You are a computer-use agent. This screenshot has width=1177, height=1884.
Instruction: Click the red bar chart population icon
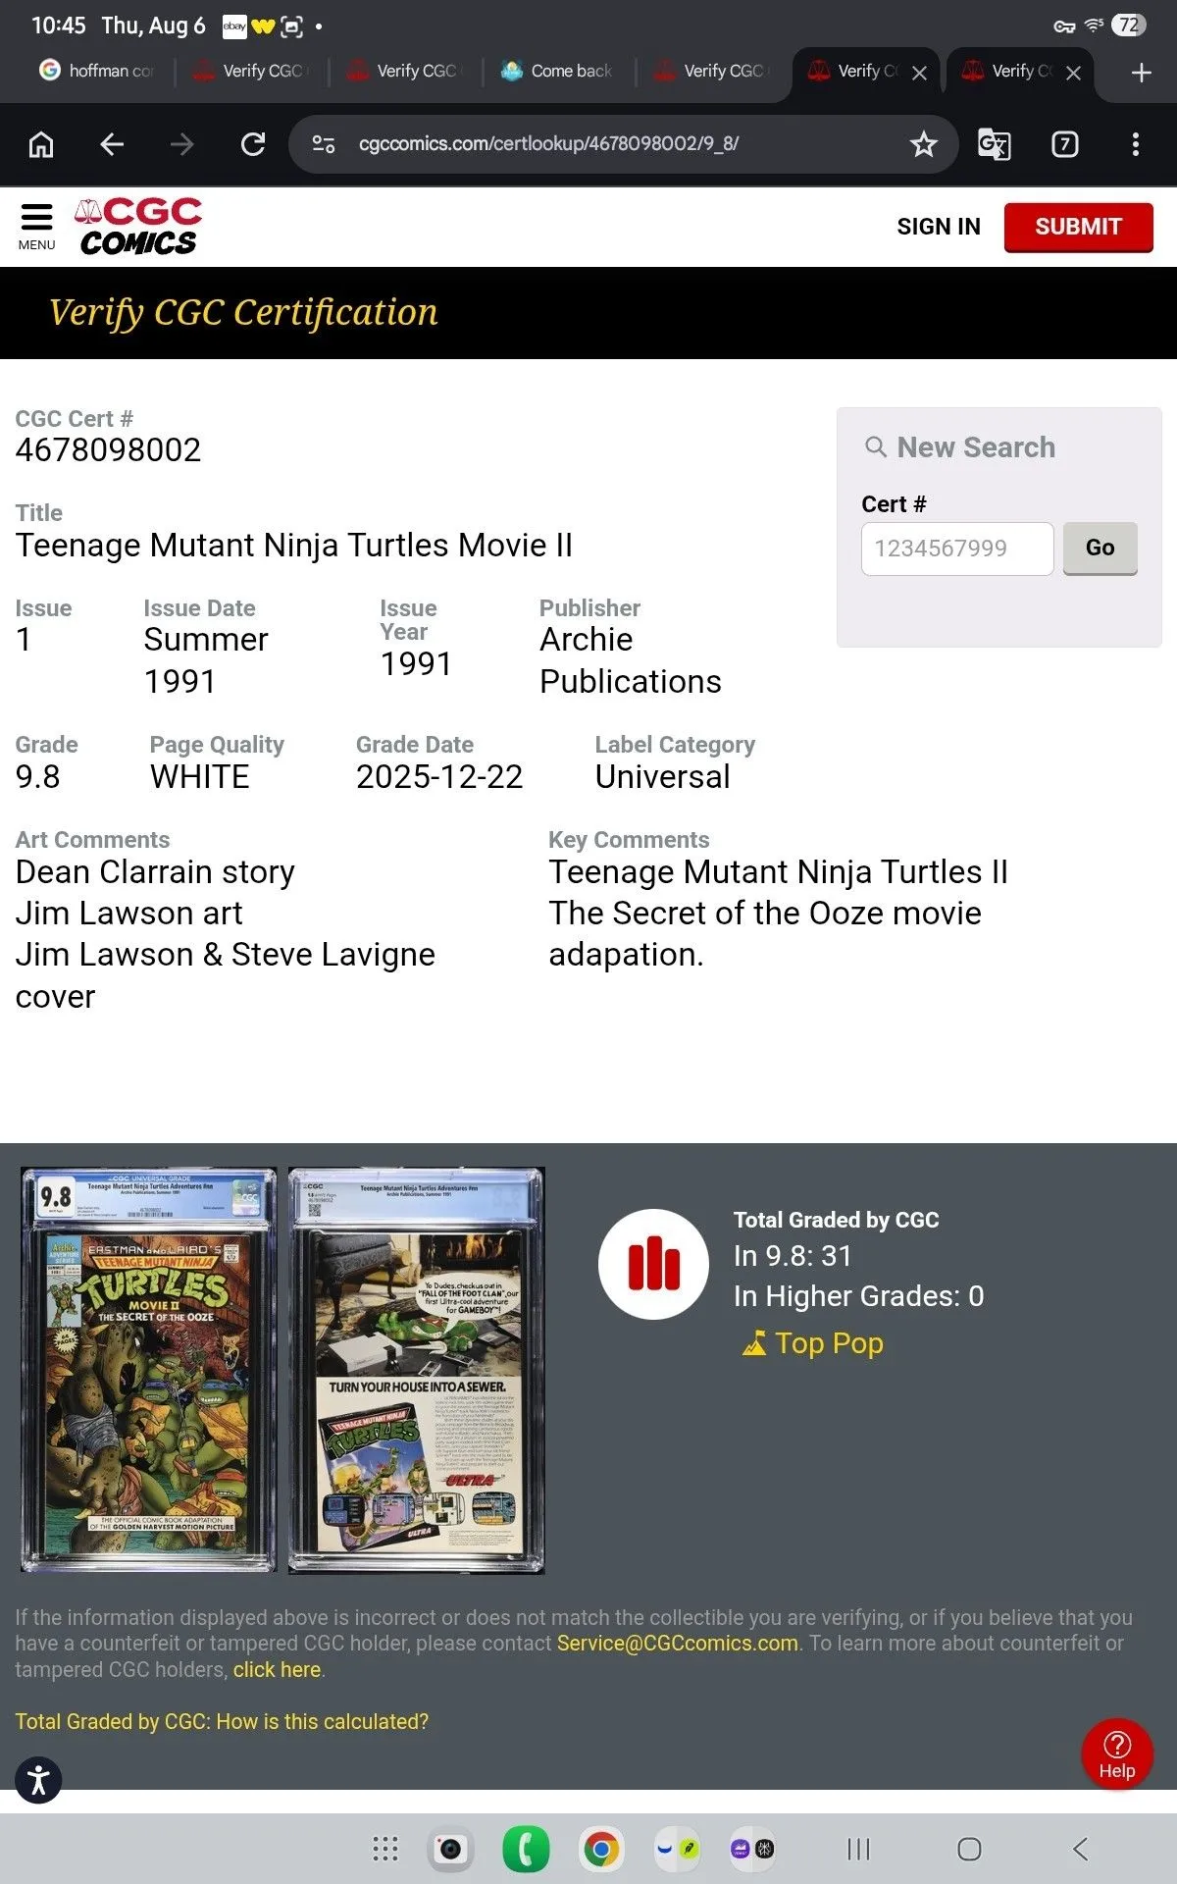[x=653, y=1264]
